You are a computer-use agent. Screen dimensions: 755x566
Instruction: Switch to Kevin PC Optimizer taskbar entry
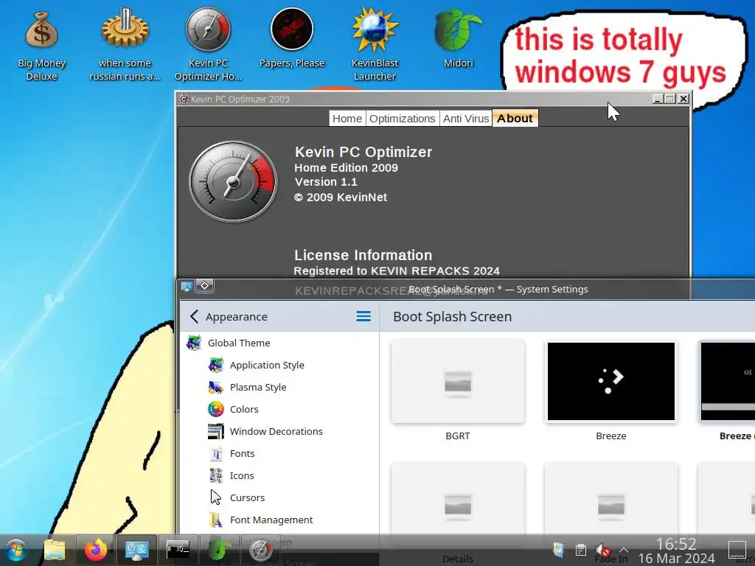coord(260,550)
